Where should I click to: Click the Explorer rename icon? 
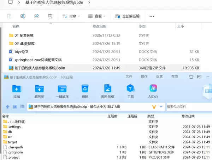point(23,16)
